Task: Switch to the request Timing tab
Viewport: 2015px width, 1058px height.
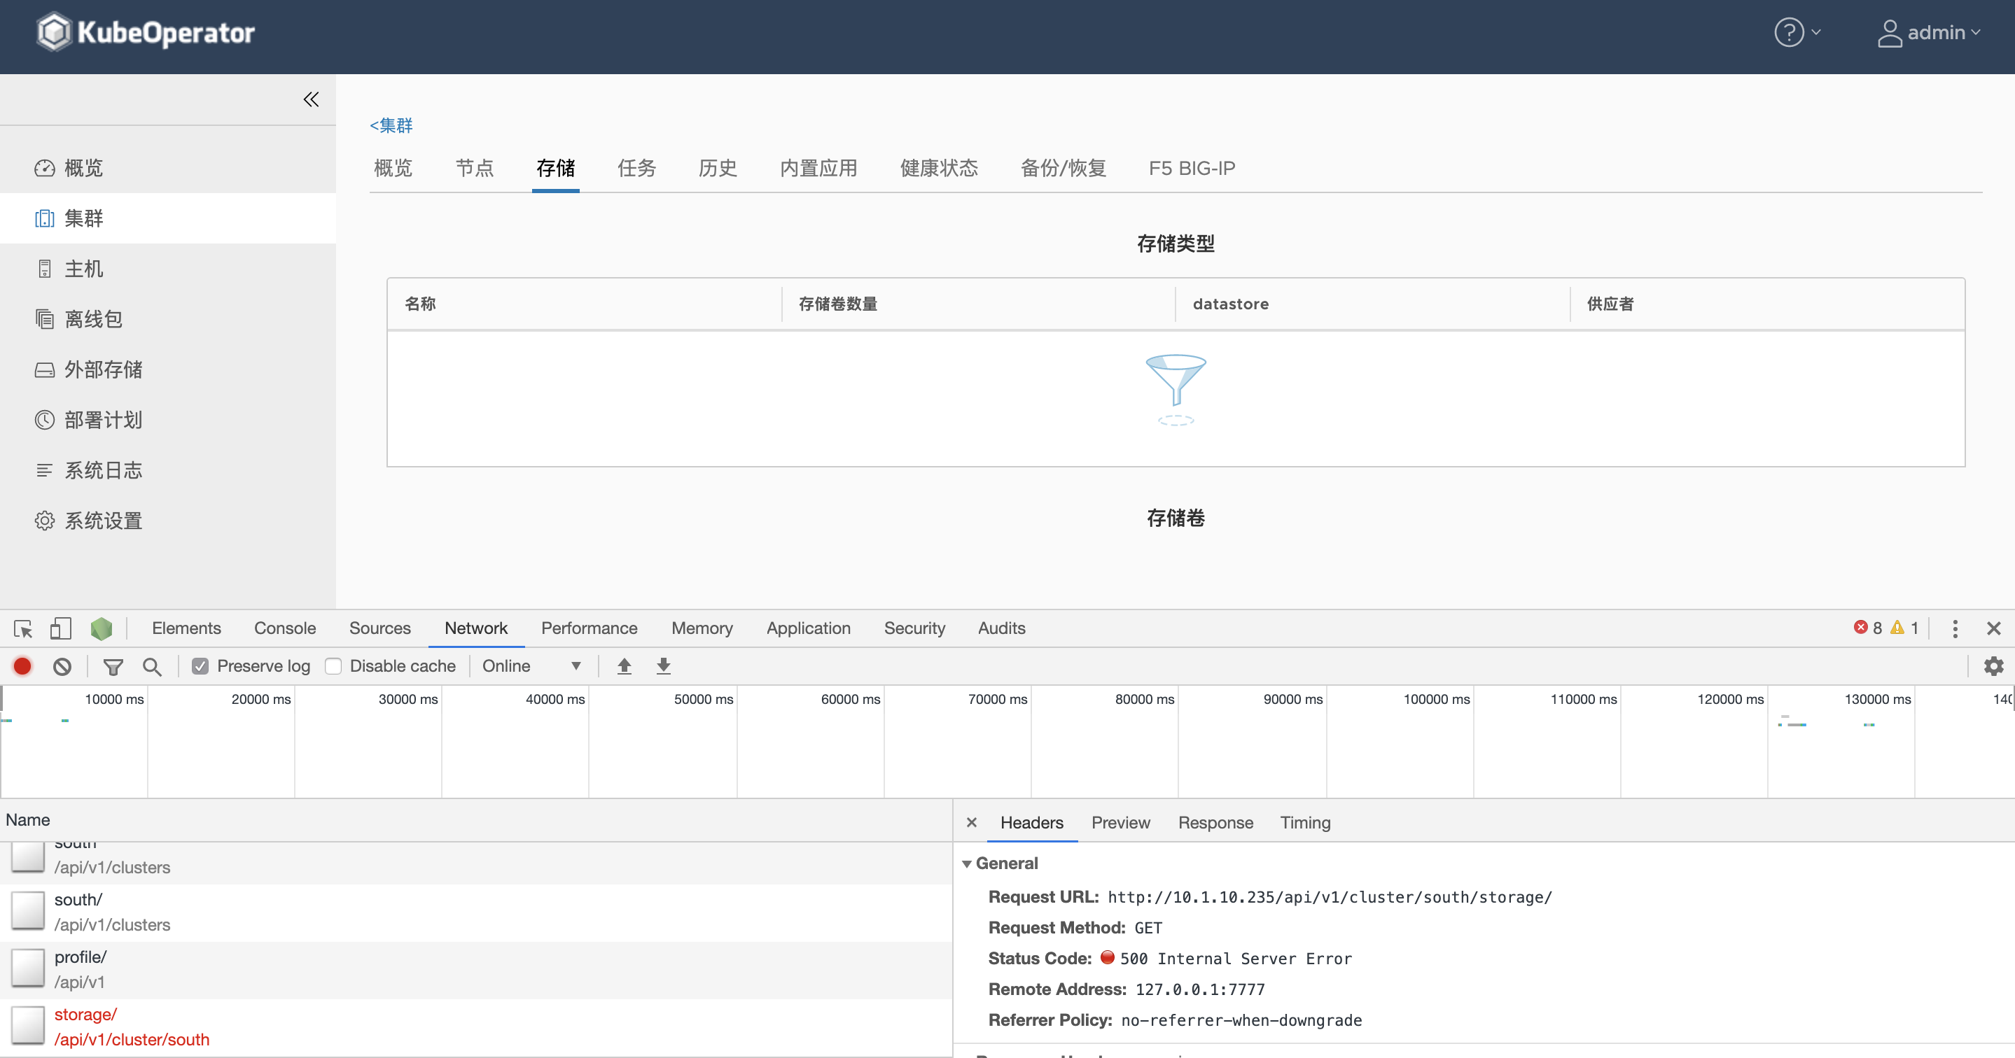Action: click(1305, 823)
